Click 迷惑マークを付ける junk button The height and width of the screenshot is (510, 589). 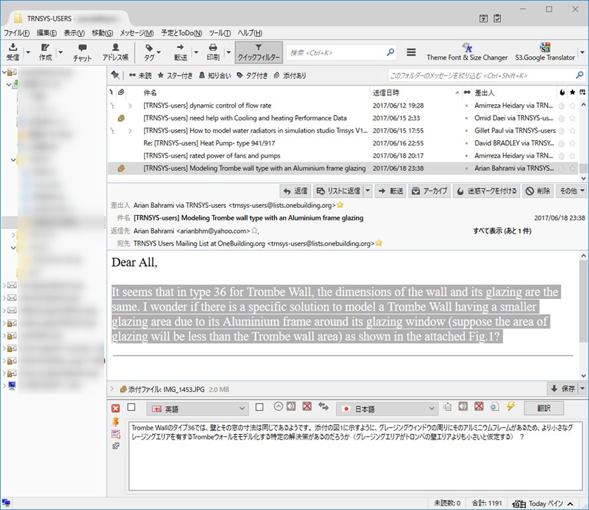[487, 191]
